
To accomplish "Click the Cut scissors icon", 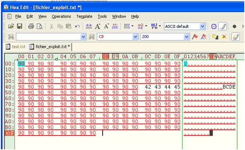I will pyautogui.click(x=51, y=26).
